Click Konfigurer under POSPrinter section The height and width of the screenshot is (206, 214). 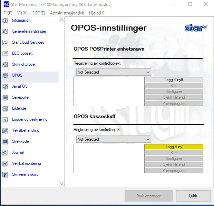tap(174, 91)
